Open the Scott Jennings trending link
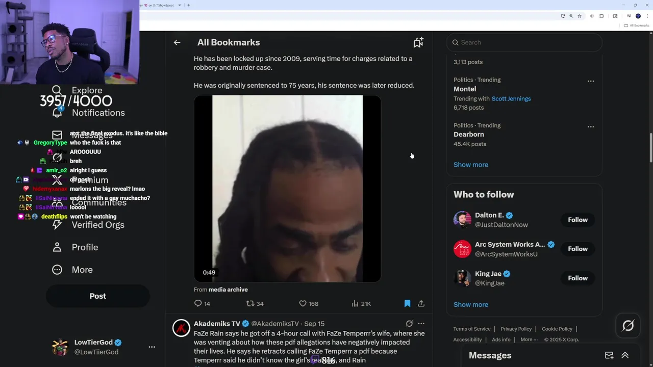 [511, 98]
